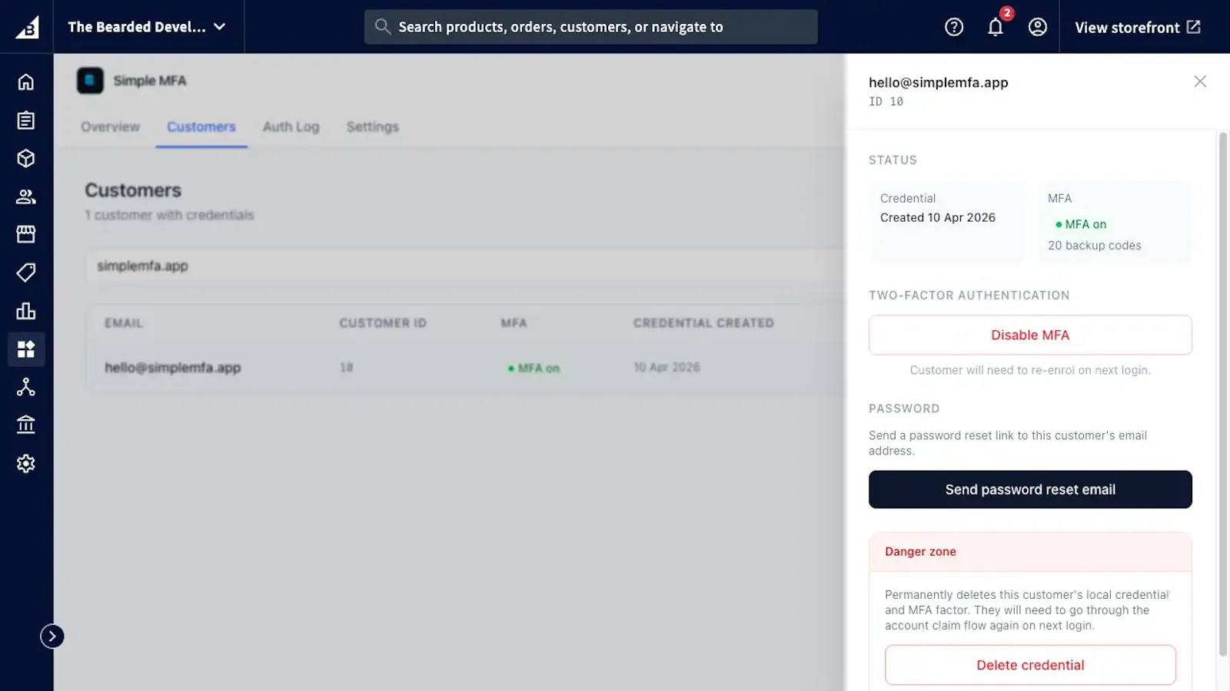
Task: Open the Help question mark icon
Action: [x=954, y=28]
